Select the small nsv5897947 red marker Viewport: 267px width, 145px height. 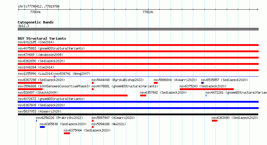(93, 121)
